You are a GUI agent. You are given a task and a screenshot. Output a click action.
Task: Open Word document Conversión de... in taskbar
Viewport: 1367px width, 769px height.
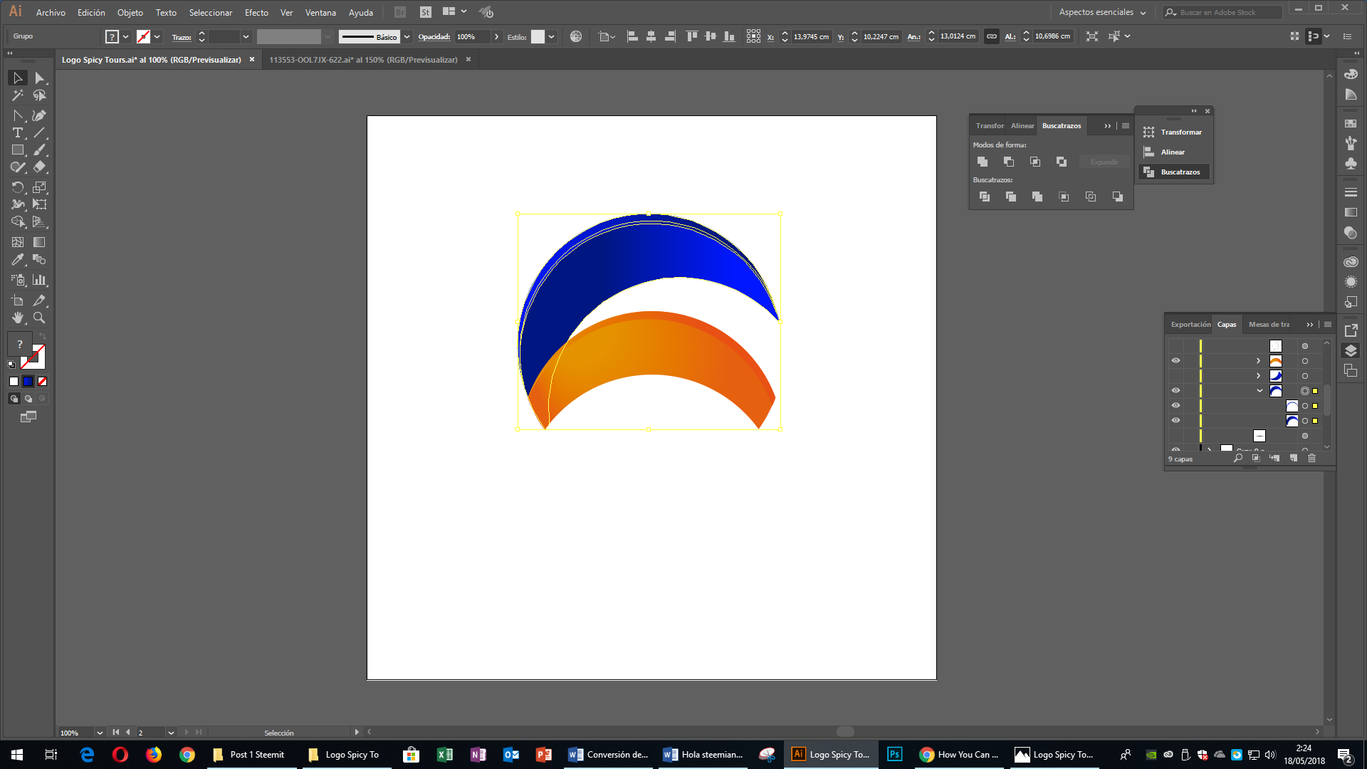pyautogui.click(x=609, y=754)
